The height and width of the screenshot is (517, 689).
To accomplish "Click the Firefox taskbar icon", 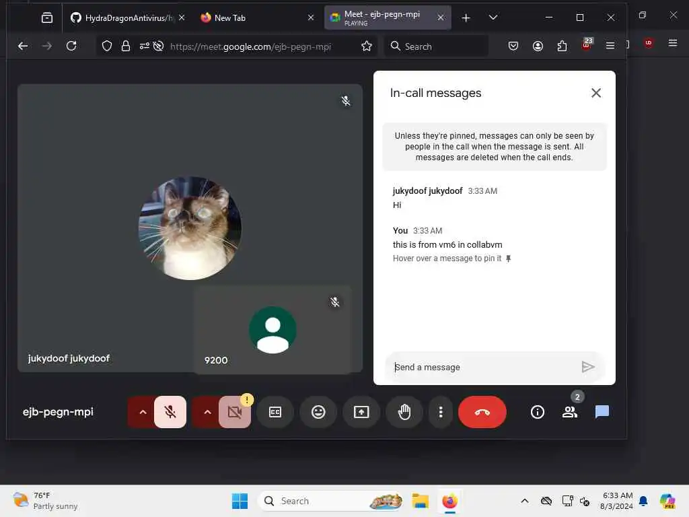I will point(449,501).
